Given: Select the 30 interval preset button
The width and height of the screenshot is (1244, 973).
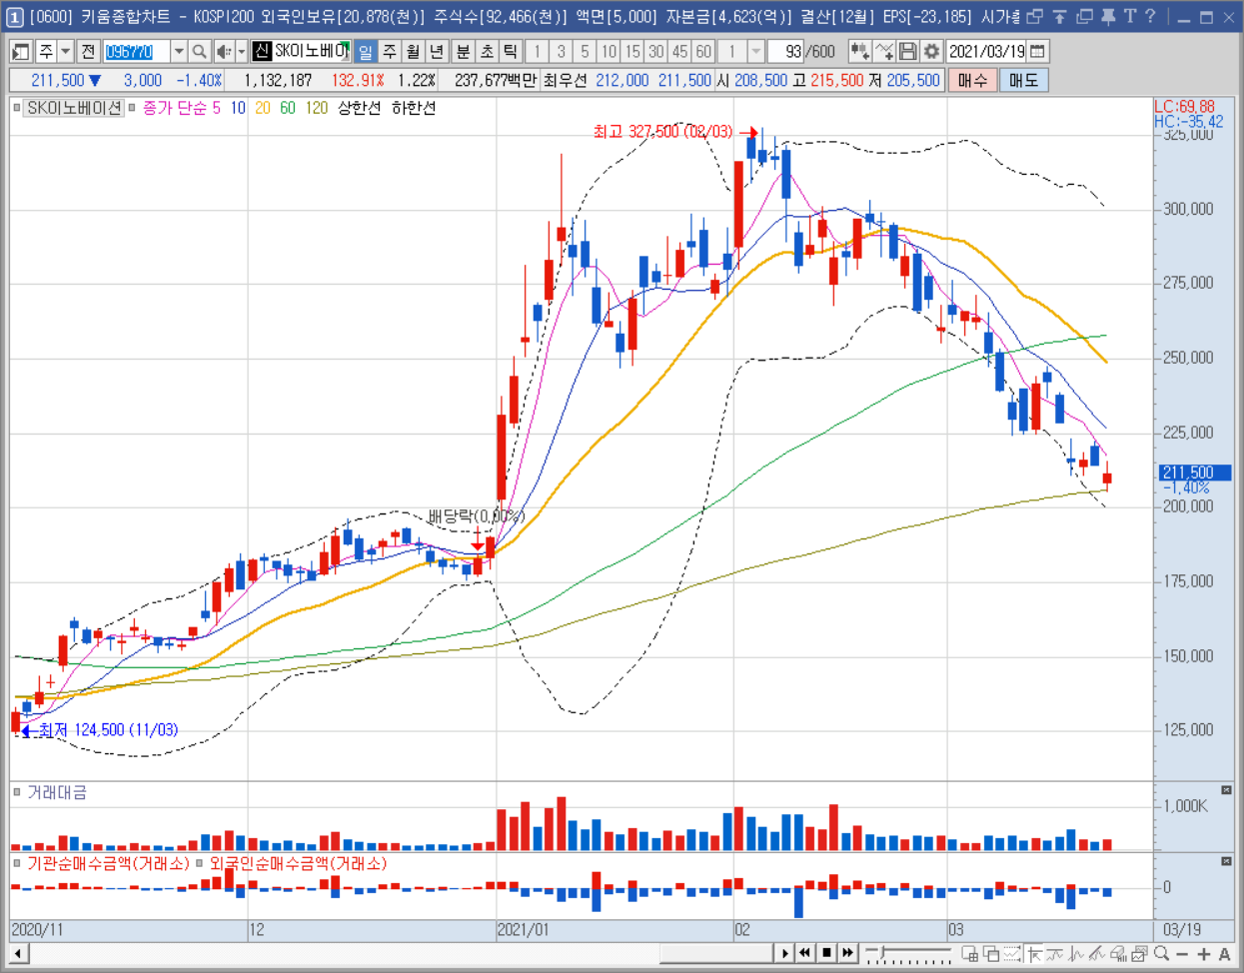Looking at the screenshot, I should click(656, 51).
